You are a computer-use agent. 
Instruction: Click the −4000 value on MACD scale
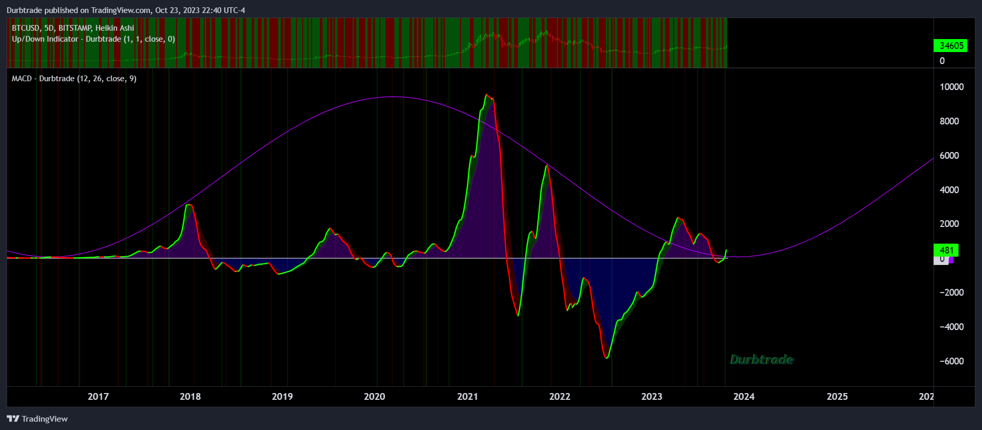tap(952, 327)
